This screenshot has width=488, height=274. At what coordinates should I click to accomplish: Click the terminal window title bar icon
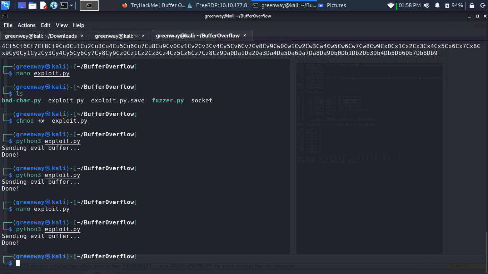tap(4, 16)
